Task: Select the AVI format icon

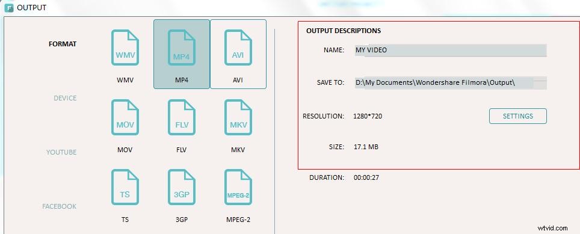Action: click(238, 48)
